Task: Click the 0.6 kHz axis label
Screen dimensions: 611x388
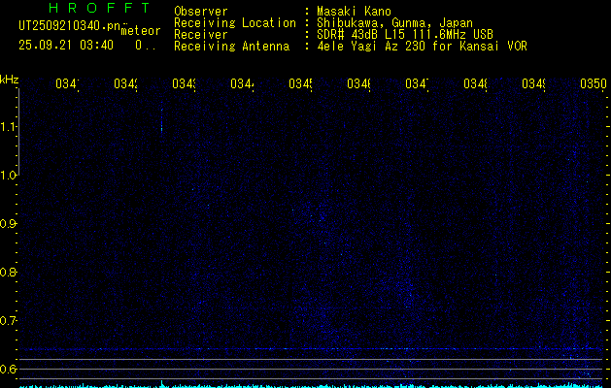Action: coord(8,369)
